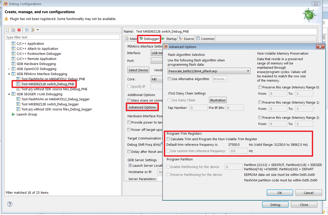Check Calculate Trim and Program Non-Volatile Trim Register
The width and height of the screenshot is (328, 215).
coord(168,139)
